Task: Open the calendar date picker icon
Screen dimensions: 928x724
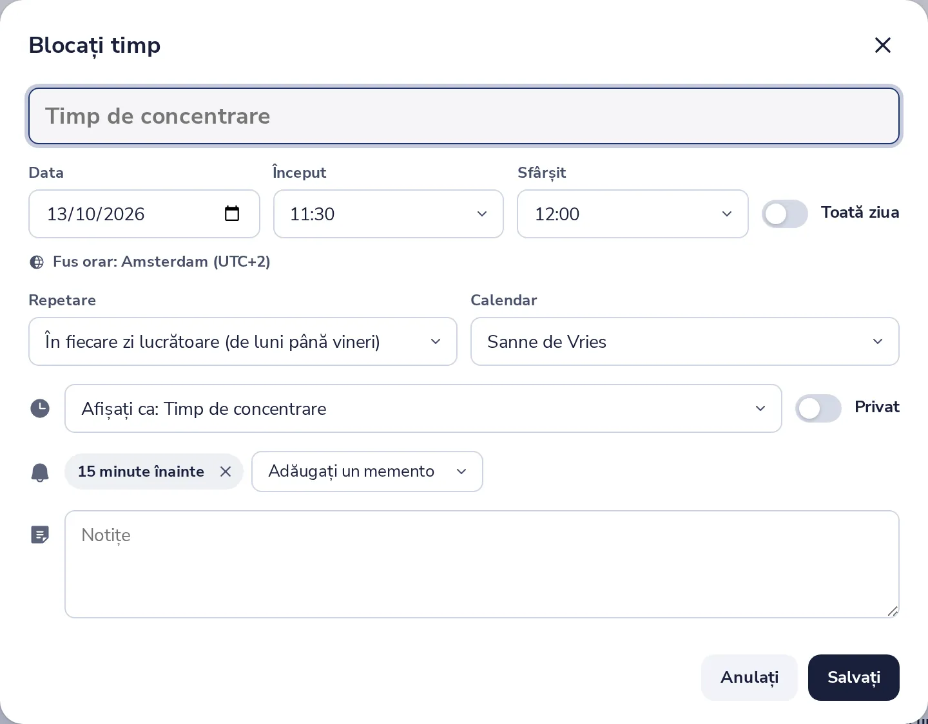Action: coord(232,213)
